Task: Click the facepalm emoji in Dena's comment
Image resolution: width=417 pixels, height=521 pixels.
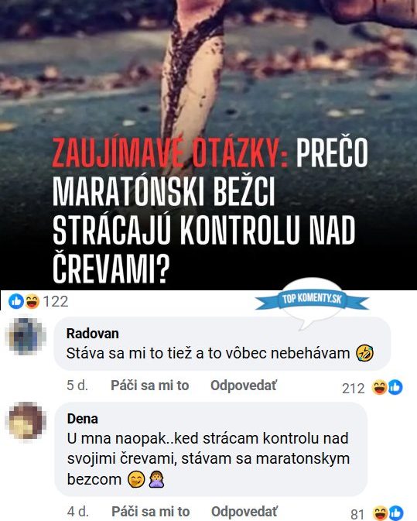Action: click(156, 480)
